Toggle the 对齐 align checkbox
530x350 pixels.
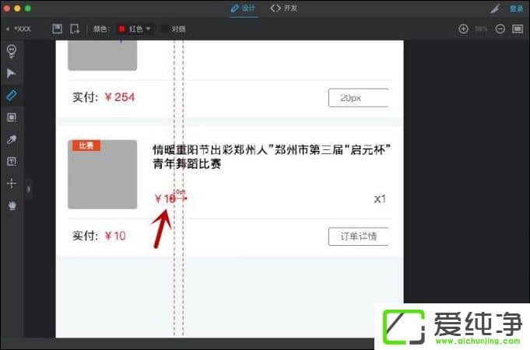164,29
